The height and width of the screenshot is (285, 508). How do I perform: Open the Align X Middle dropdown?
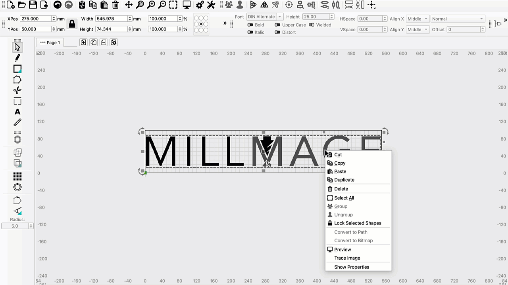(x=418, y=19)
